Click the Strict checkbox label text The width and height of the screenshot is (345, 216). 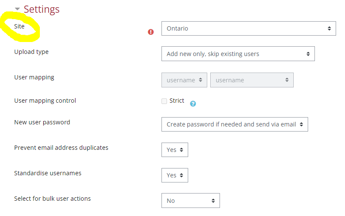[x=177, y=101]
